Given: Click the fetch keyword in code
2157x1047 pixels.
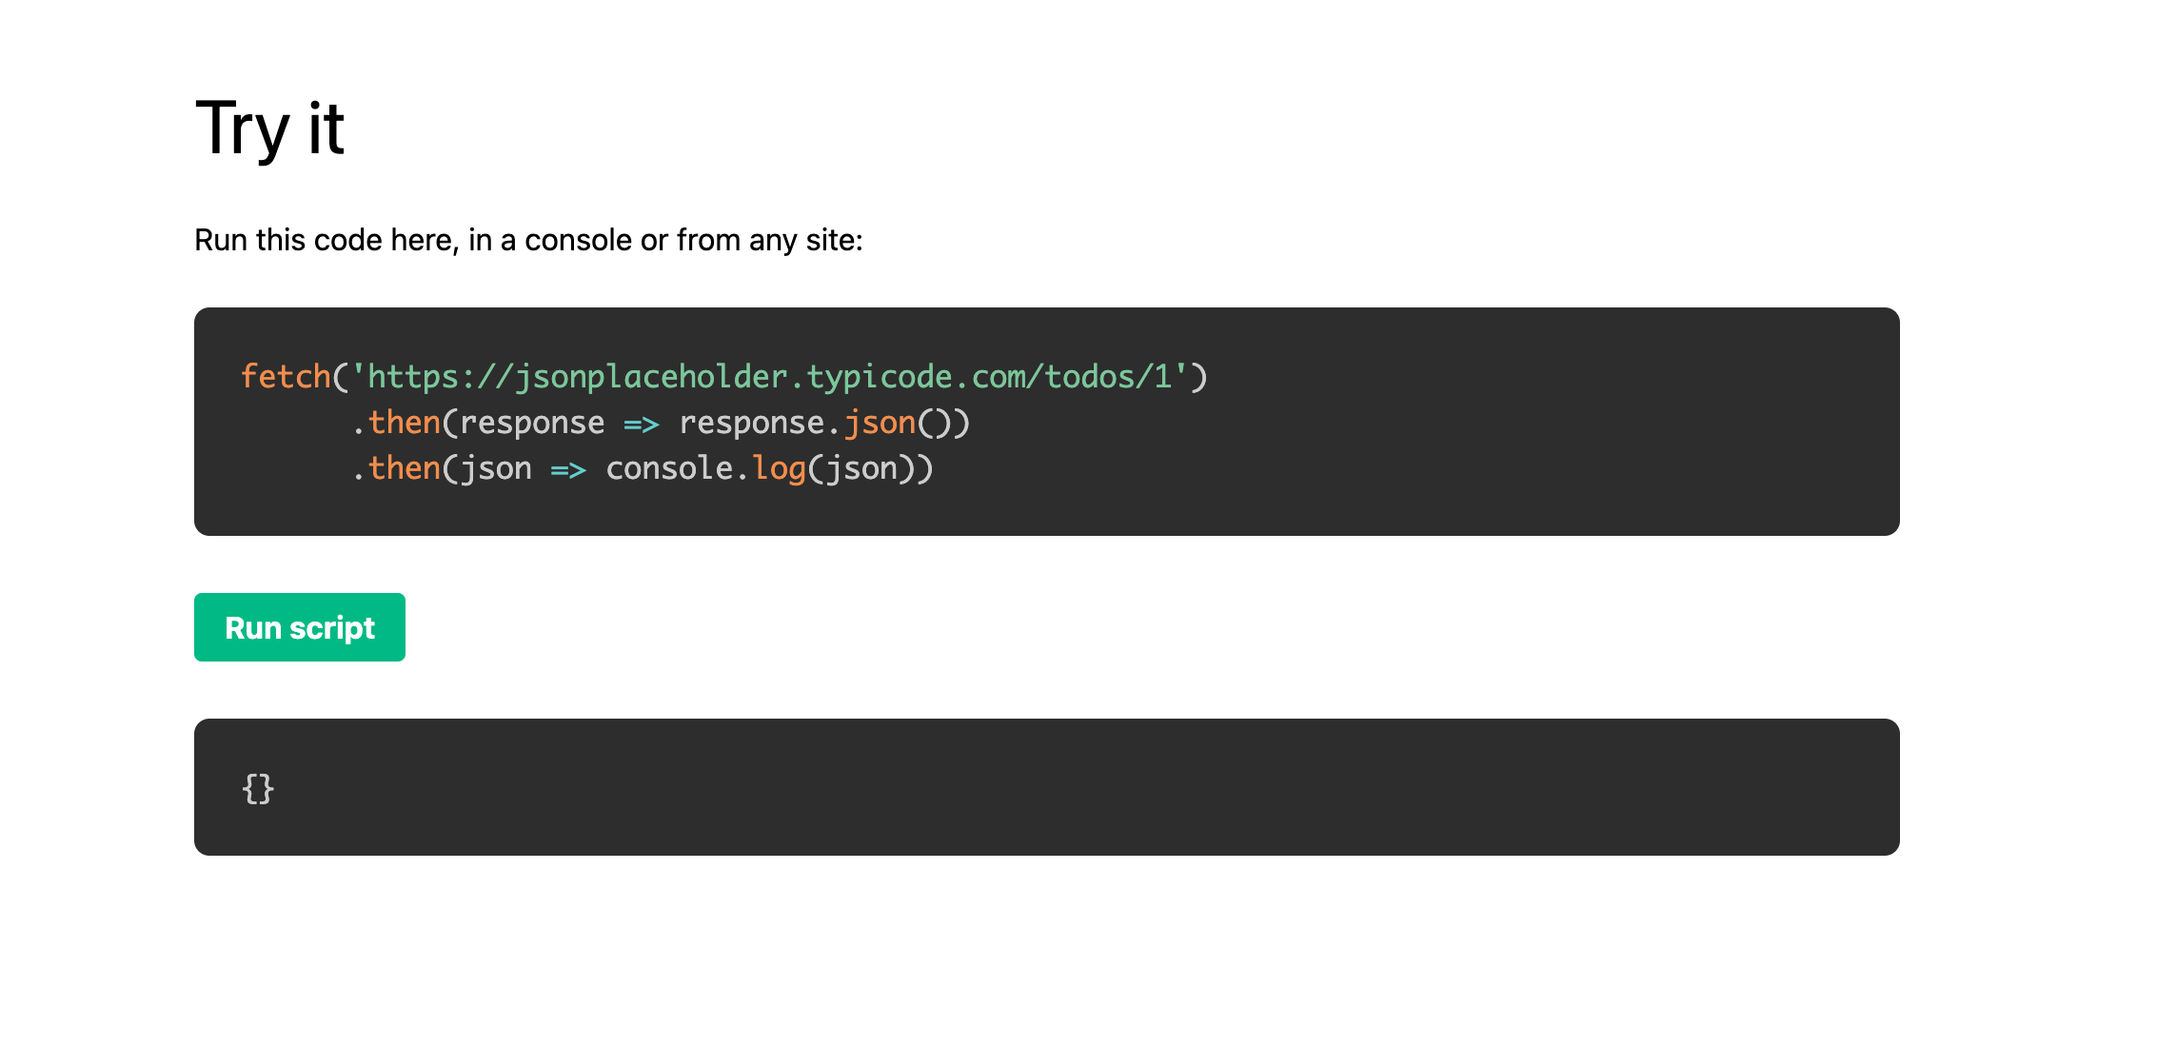Looking at the screenshot, I should pyautogui.click(x=286, y=376).
